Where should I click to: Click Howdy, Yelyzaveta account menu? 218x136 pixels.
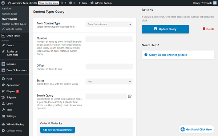coord(202,3)
